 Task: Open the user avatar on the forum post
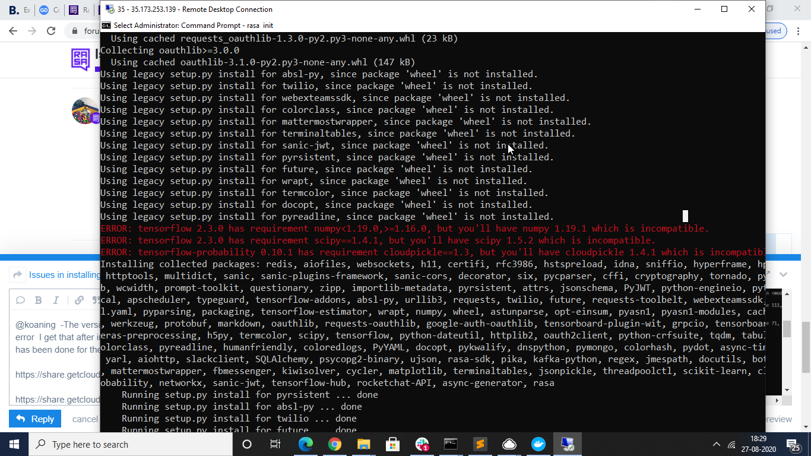pos(85,110)
